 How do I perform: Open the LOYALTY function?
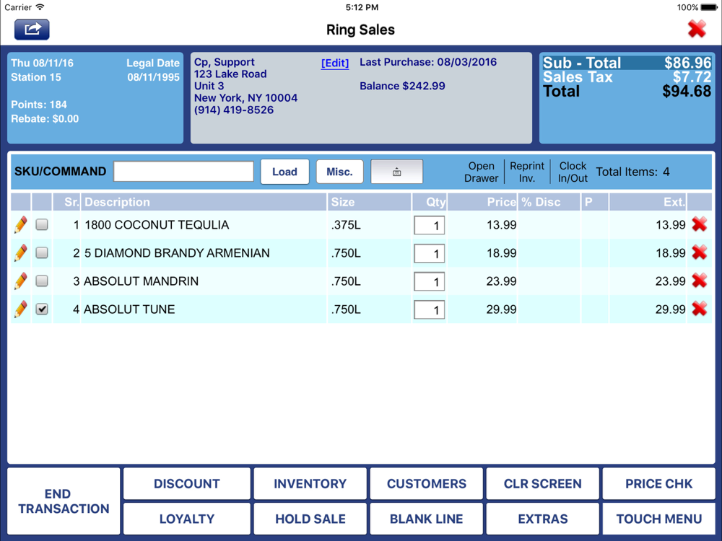click(187, 519)
